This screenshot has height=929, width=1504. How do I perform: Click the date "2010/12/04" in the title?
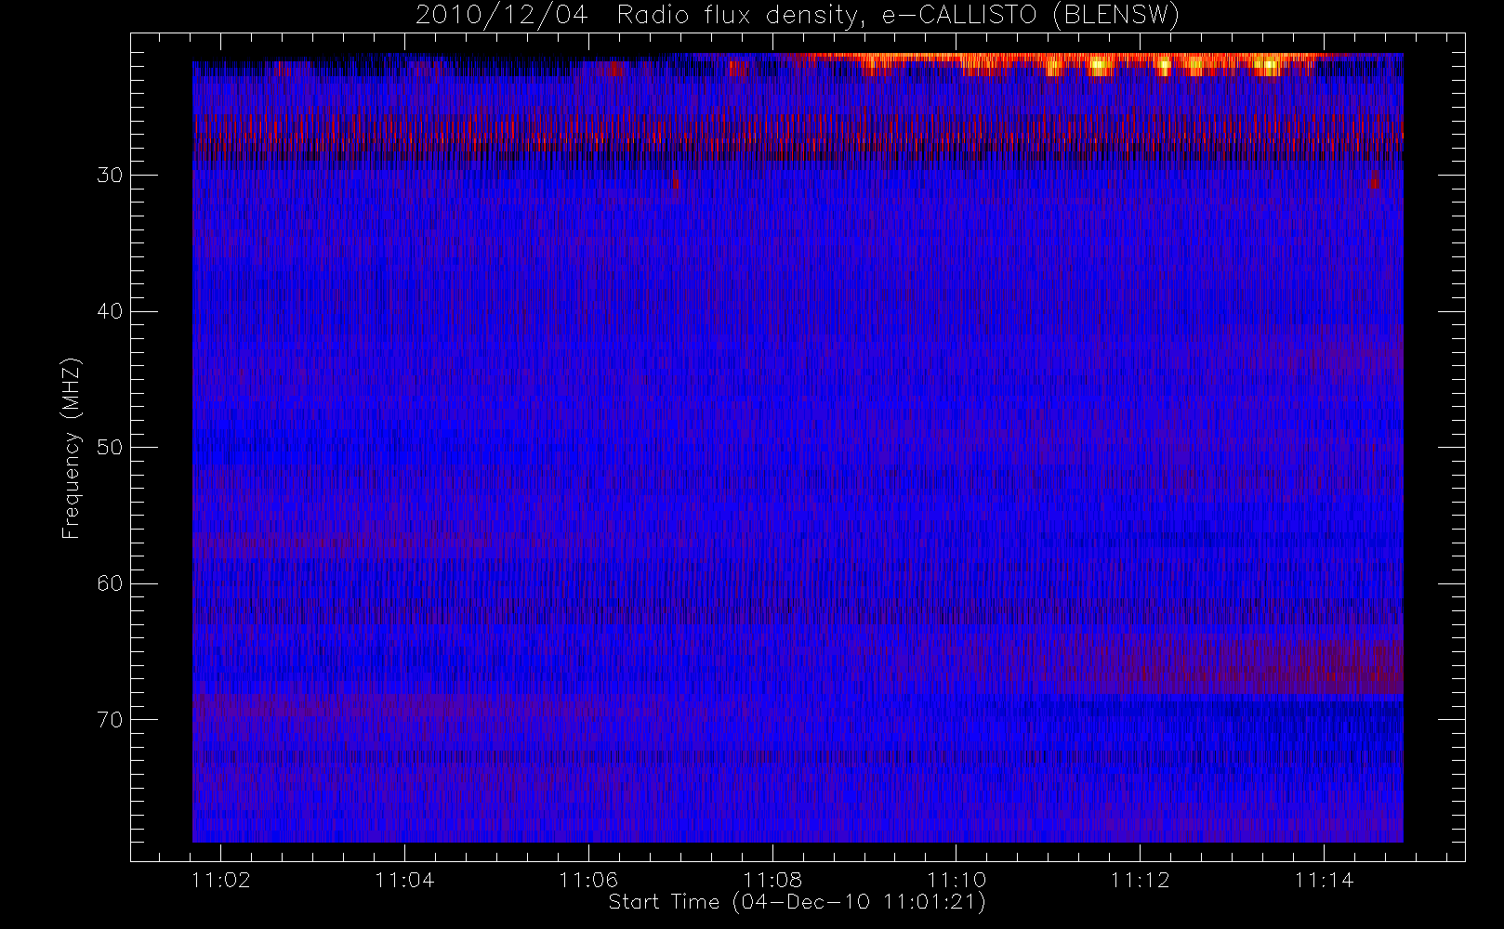(502, 16)
